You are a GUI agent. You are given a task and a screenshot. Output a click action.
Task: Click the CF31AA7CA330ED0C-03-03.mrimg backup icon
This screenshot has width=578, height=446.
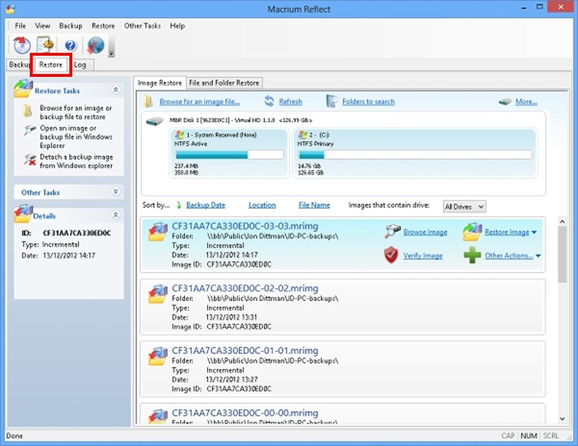(158, 231)
